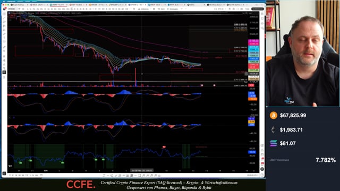Click the 2.800,00 price axis label
The width and height of the screenshot is (340, 191).
click(x=254, y=16)
